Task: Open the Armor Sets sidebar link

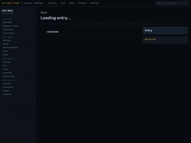Action: pos(7,73)
